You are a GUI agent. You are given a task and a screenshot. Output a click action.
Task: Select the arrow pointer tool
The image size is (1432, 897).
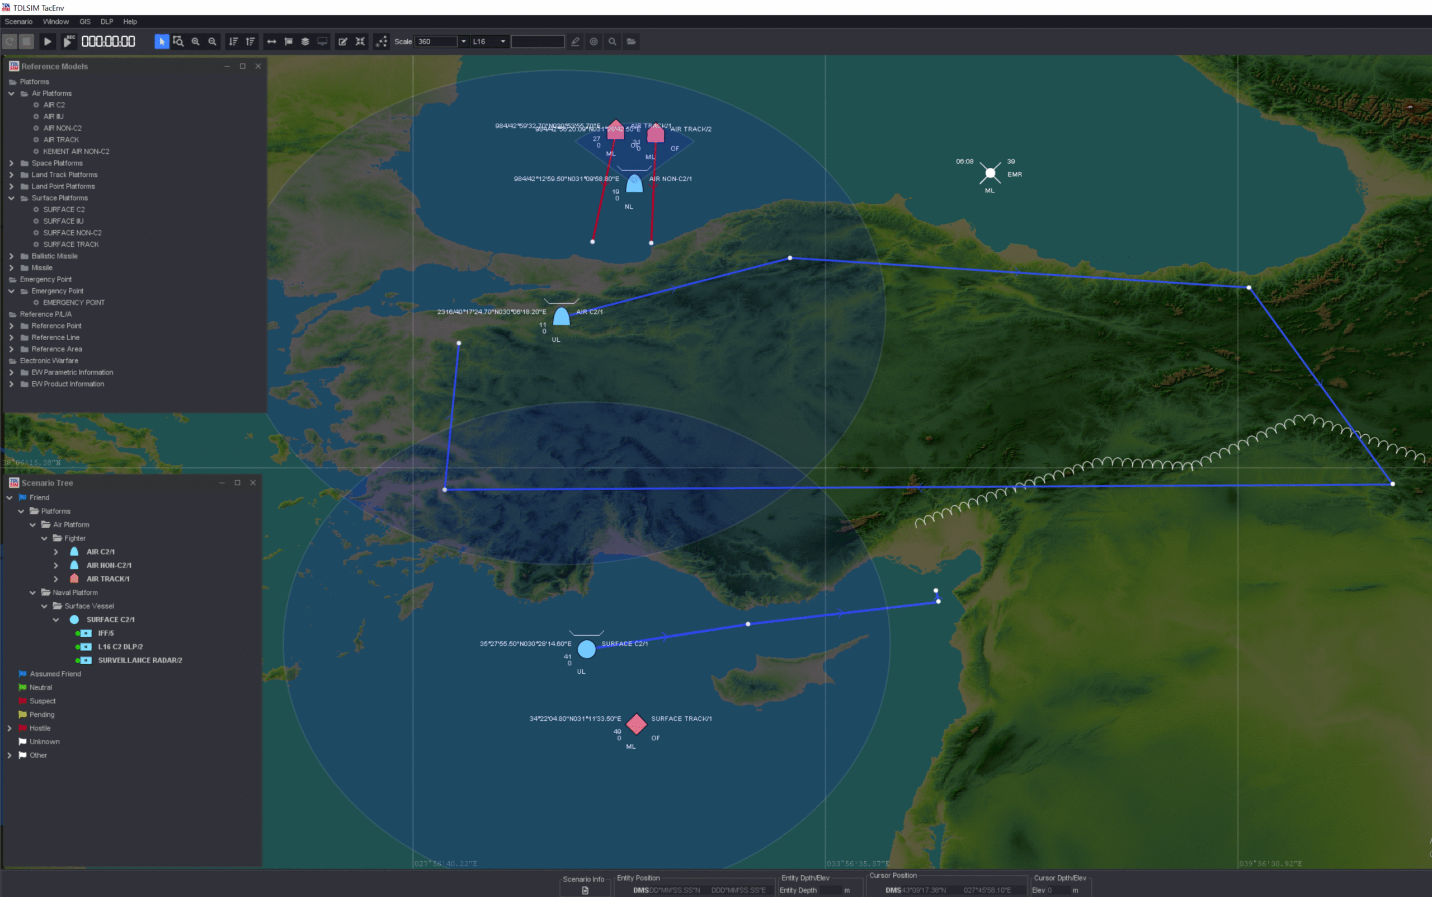(161, 41)
